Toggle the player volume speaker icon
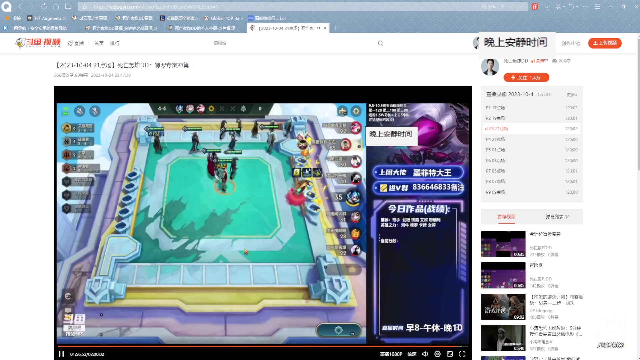 (425, 354)
